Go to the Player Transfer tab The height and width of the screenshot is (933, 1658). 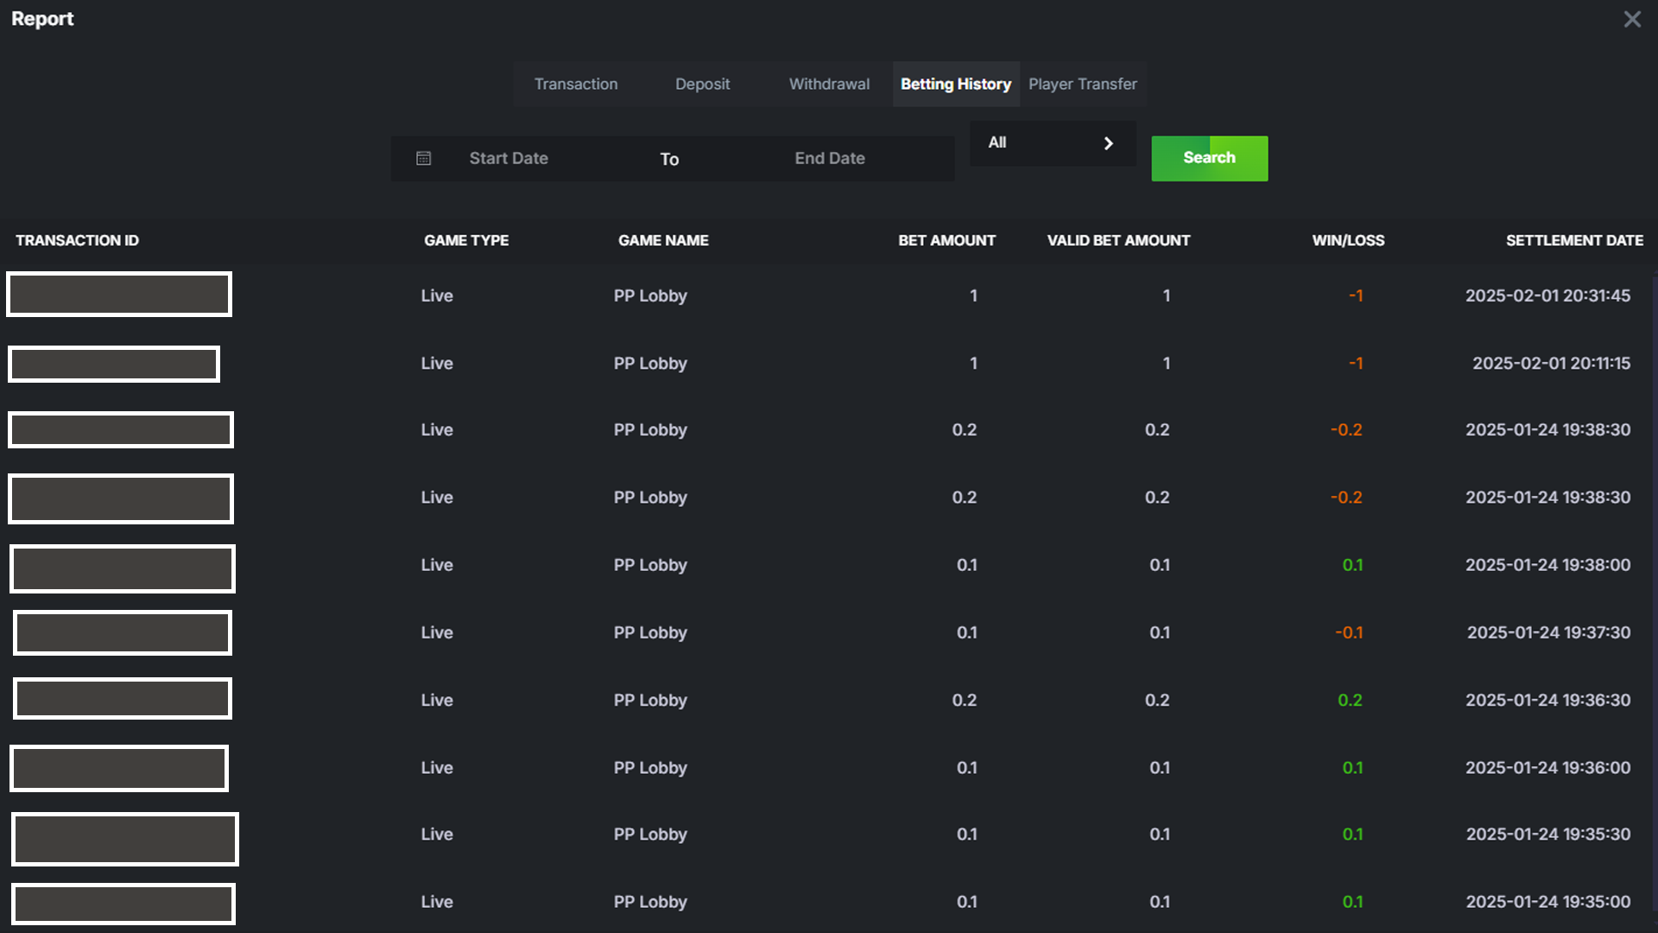(x=1082, y=84)
